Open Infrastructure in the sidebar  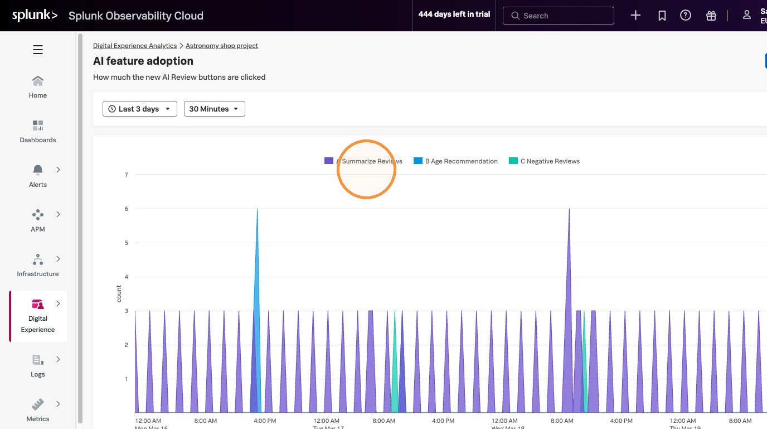click(38, 266)
